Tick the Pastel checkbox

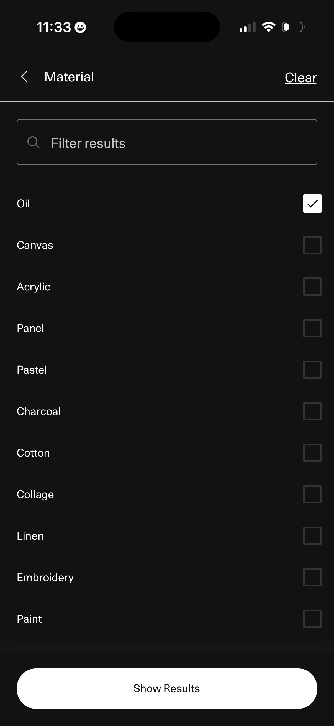pyautogui.click(x=312, y=369)
